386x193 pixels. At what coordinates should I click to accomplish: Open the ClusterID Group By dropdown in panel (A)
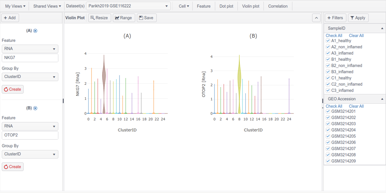tap(30, 77)
